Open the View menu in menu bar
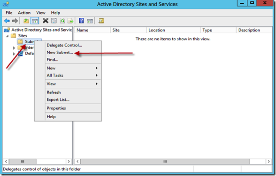This screenshot has width=276, height=176. (x=41, y=13)
